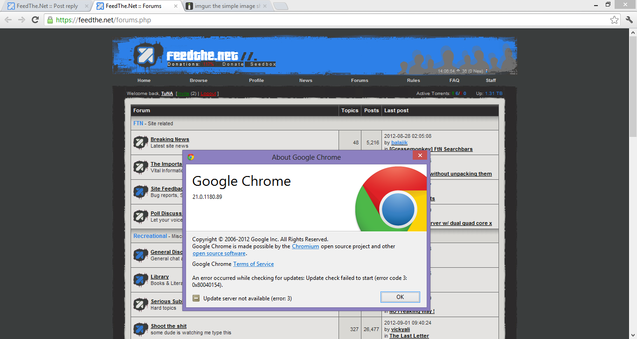637x339 pixels.
Task: Open Forums in the site navigation
Action: [x=360, y=81]
